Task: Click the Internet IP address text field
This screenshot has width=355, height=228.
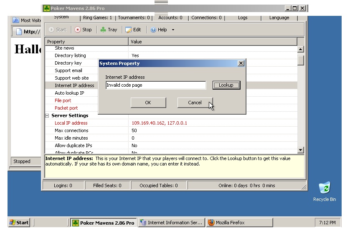Action: click(156, 85)
